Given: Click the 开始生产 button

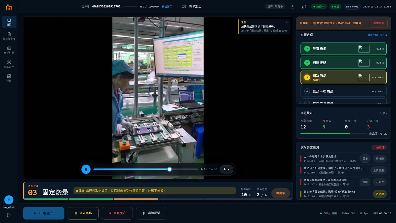Looking at the screenshot, I should click(44, 213).
